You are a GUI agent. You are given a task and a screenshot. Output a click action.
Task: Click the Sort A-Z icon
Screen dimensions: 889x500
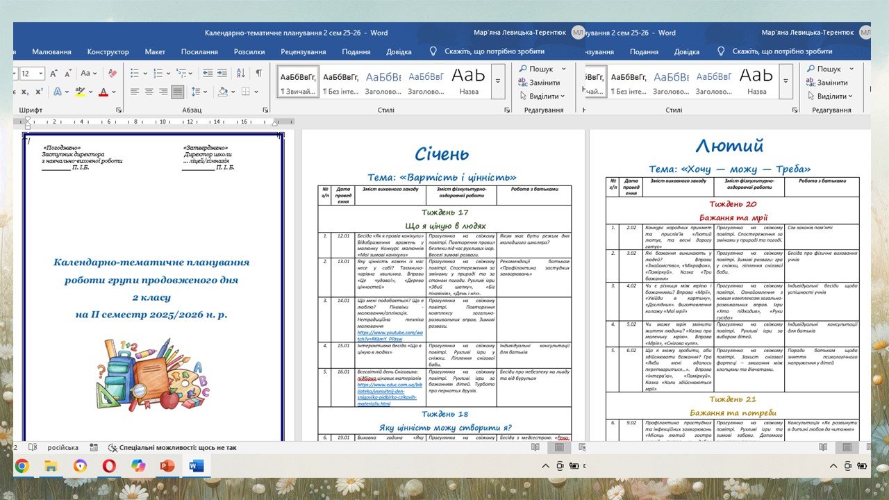[x=240, y=74]
